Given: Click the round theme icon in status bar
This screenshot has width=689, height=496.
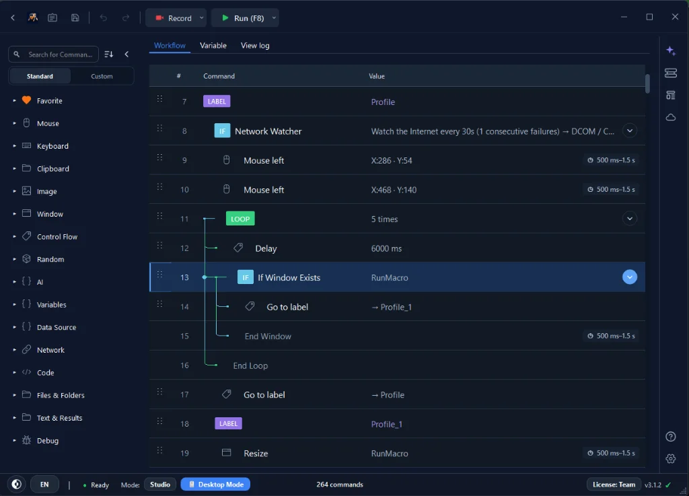Looking at the screenshot, I should point(16,484).
